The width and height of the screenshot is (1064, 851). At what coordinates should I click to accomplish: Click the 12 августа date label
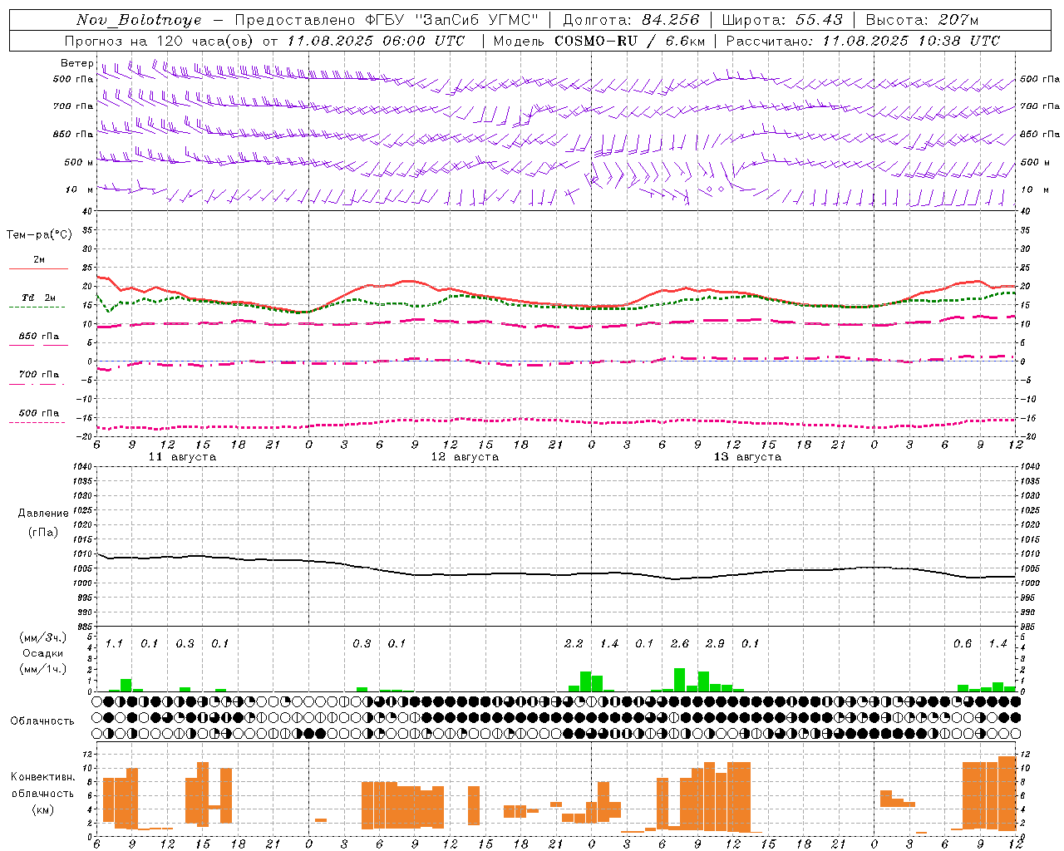click(x=465, y=457)
